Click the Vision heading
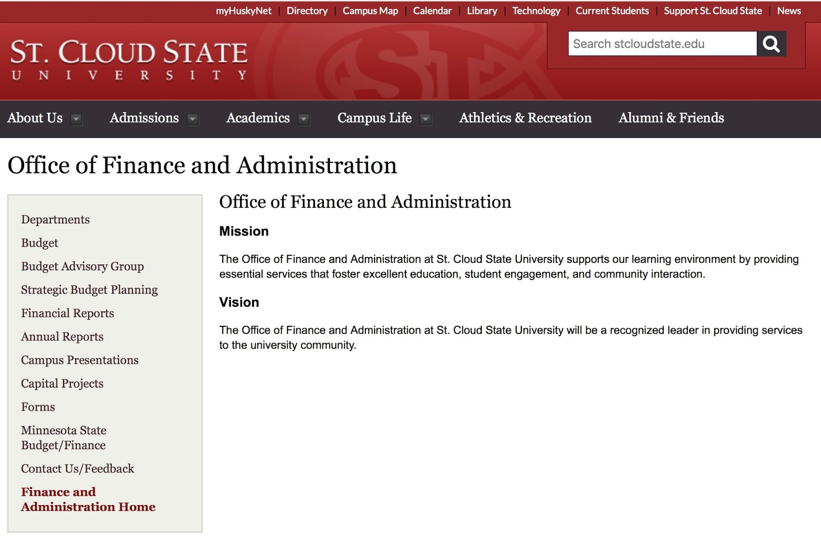821x540 pixels. 239,302
